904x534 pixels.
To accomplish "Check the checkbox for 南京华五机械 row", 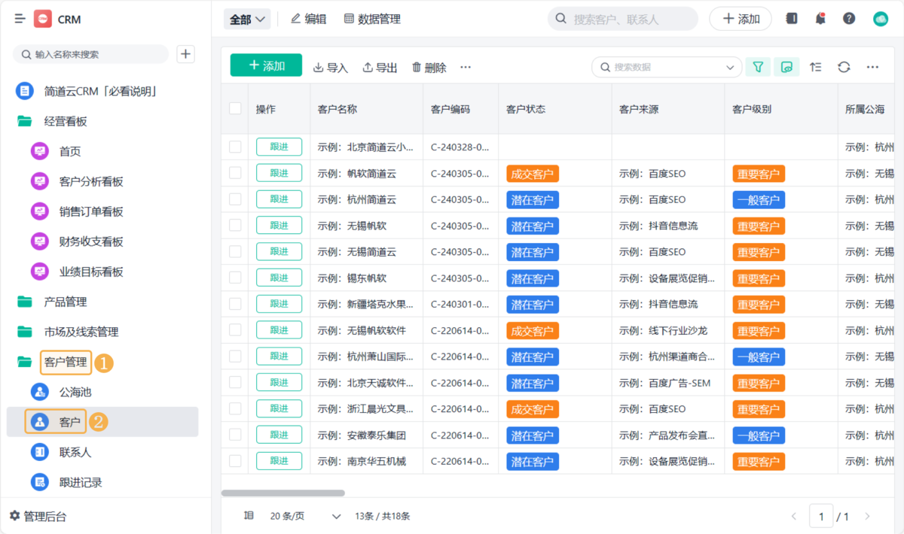I will [x=234, y=460].
